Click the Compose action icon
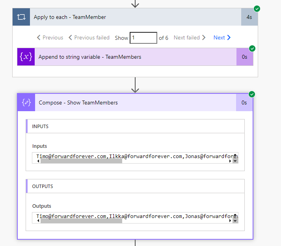This screenshot has height=246, width=281. [26, 102]
